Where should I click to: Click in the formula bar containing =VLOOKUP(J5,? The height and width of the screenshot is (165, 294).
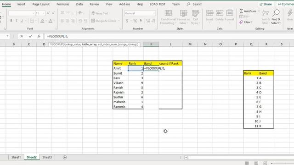tap(169, 36)
